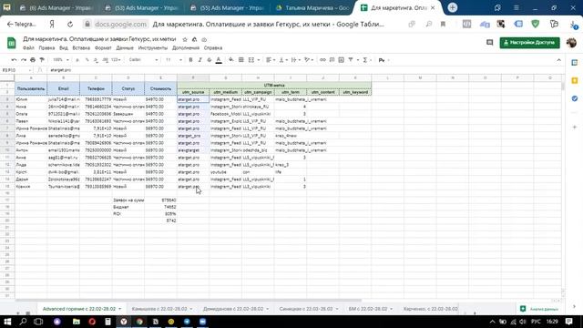The width and height of the screenshot is (583, 328).
Task: Apply strikethrough formatting
Action: coord(210,60)
